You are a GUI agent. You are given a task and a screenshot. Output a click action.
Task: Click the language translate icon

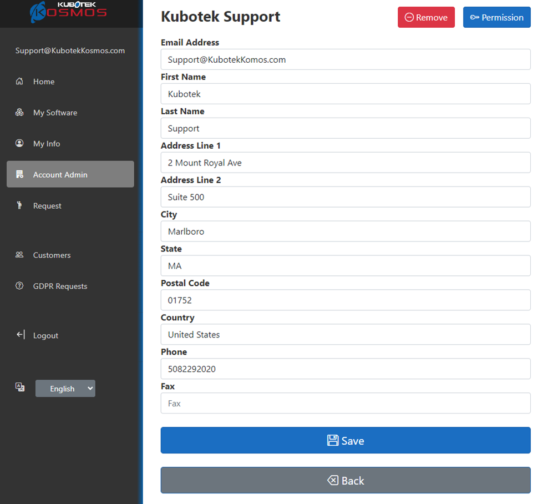[20, 387]
